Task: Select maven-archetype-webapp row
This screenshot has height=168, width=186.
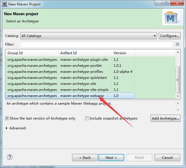Action: [70, 96]
